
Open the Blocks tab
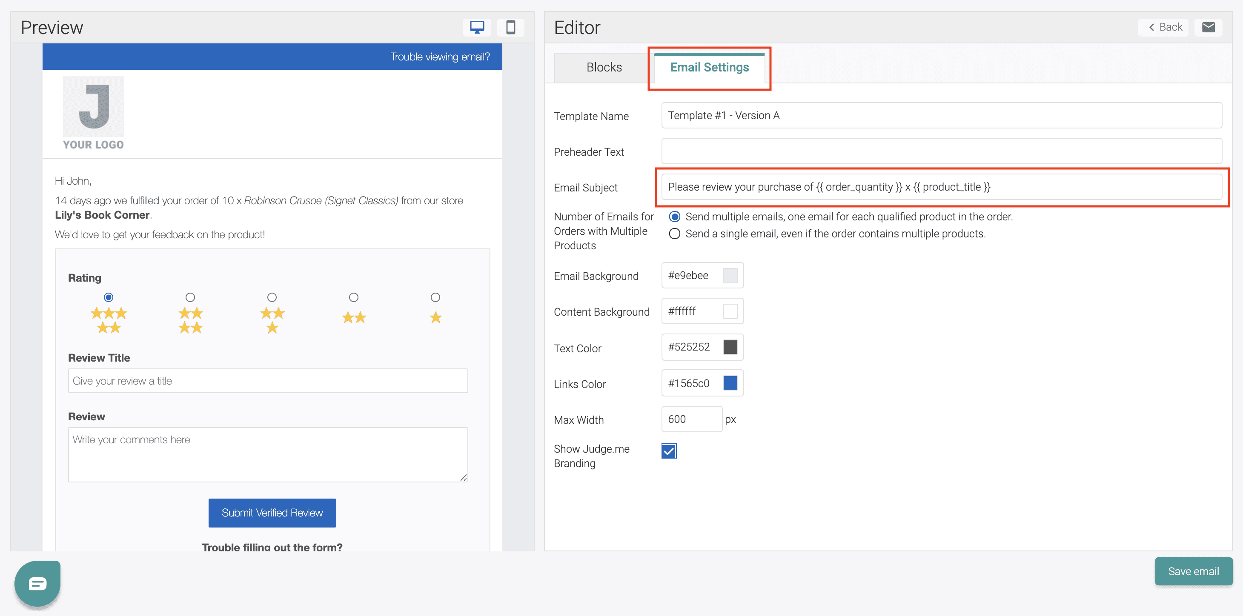(x=604, y=68)
